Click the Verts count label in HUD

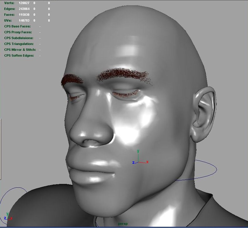[9, 3]
